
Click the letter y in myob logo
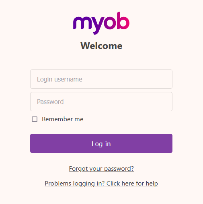(x=98, y=26)
